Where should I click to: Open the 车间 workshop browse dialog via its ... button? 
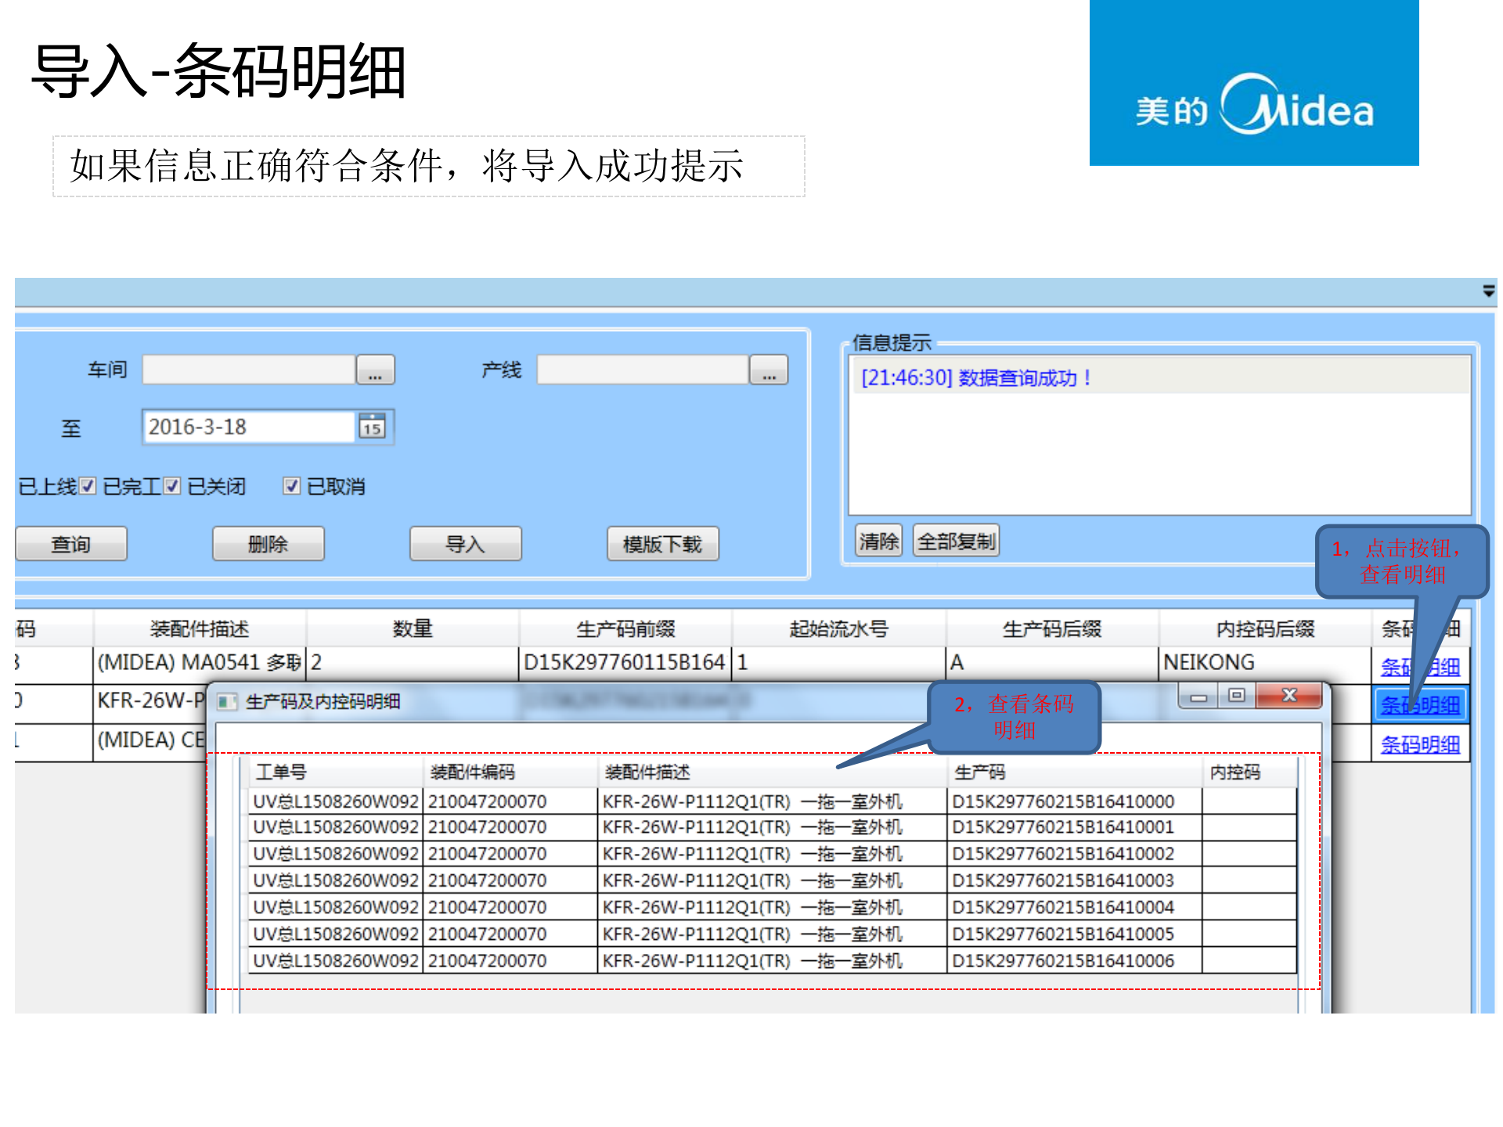376,369
